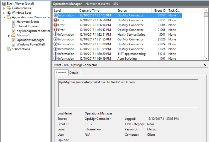Sort events by Event ID column
209x142 pixels.
pos(160,10)
